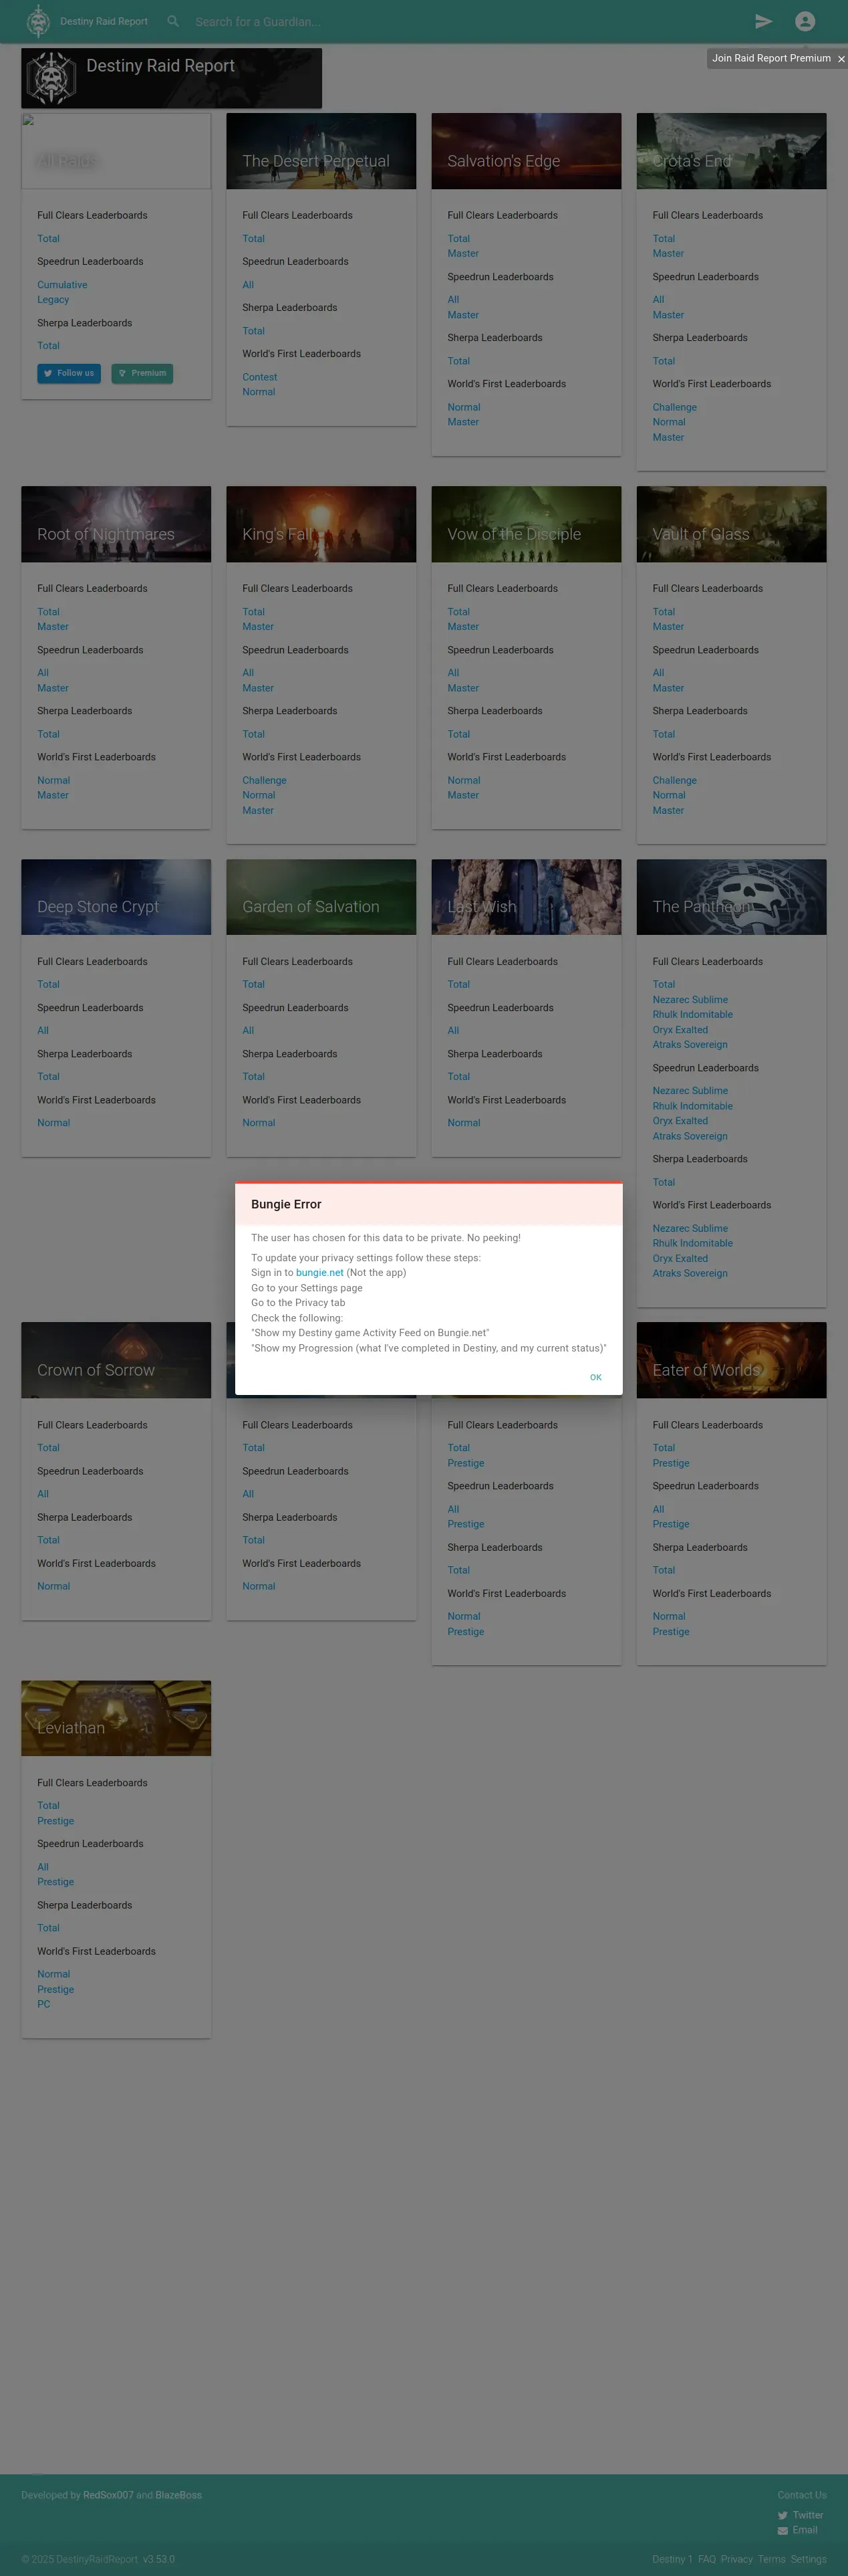The image size is (848, 2576).
Task: Open the King's Fall raid banner
Action: [321, 524]
